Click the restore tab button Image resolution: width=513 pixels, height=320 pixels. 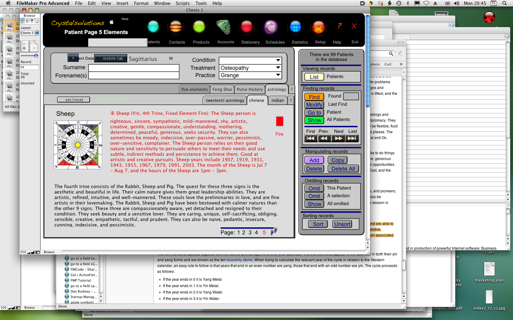111,58
